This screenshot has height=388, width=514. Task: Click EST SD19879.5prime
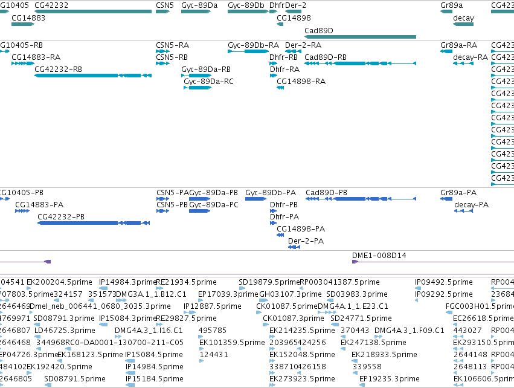(269, 282)
